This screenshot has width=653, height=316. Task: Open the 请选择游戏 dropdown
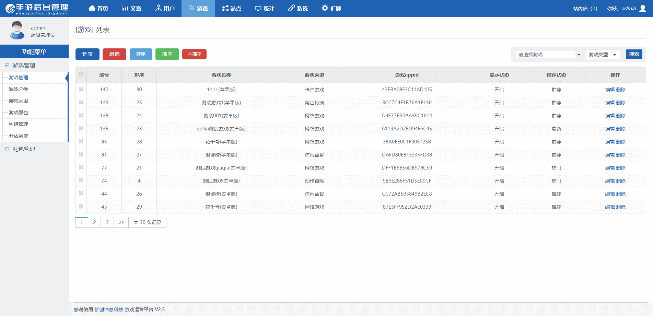pyautogui.click(x=548, y=55)
